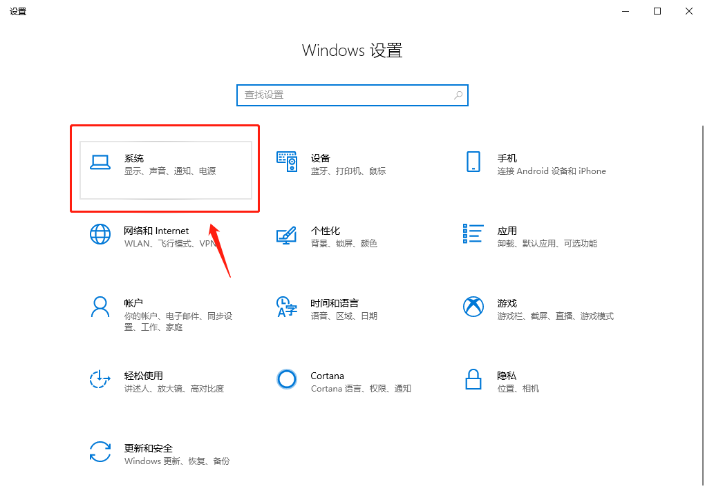Click the text 背景、锁屏、颜色
The width and height of the screenshot is (705, 500).
click(x=344, y=244)
